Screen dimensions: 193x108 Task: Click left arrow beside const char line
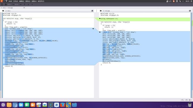[100, 32]
